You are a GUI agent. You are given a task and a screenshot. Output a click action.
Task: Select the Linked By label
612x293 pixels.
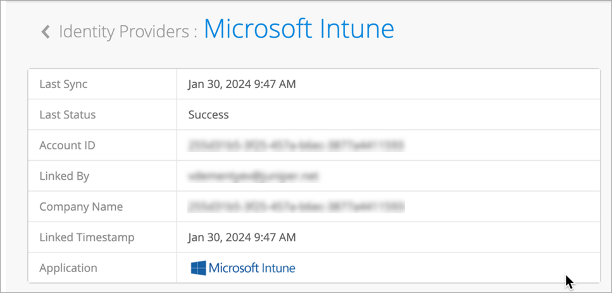pos(64,176)
